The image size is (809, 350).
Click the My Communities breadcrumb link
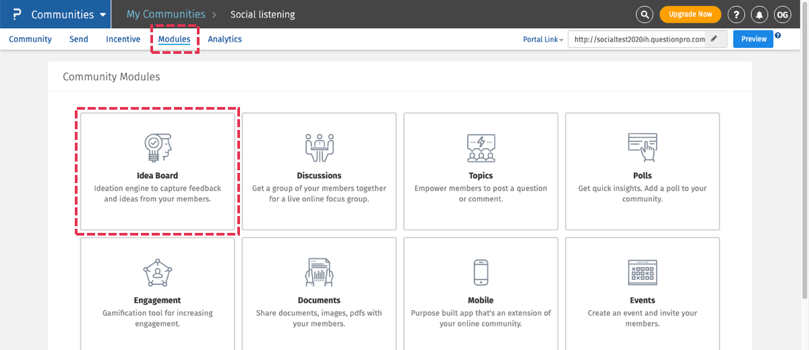(x=166, y=14)
